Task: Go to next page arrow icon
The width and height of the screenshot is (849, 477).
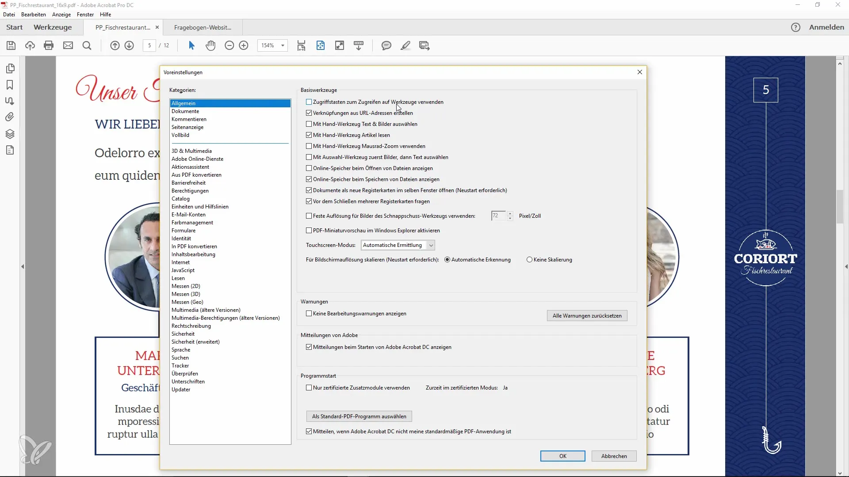Action: [129, 45]
